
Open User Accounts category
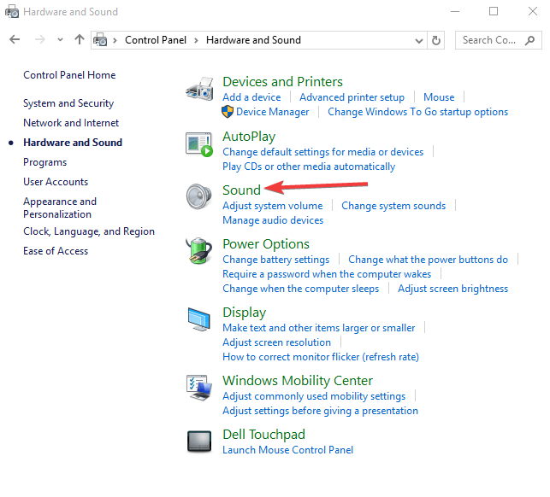(x=56, y=182)
